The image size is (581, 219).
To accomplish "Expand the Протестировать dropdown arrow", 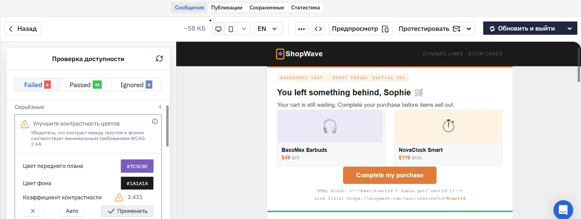I will coord(469,29).
